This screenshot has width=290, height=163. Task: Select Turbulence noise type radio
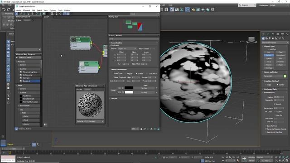pyautogui.click(x=147, y=73)
